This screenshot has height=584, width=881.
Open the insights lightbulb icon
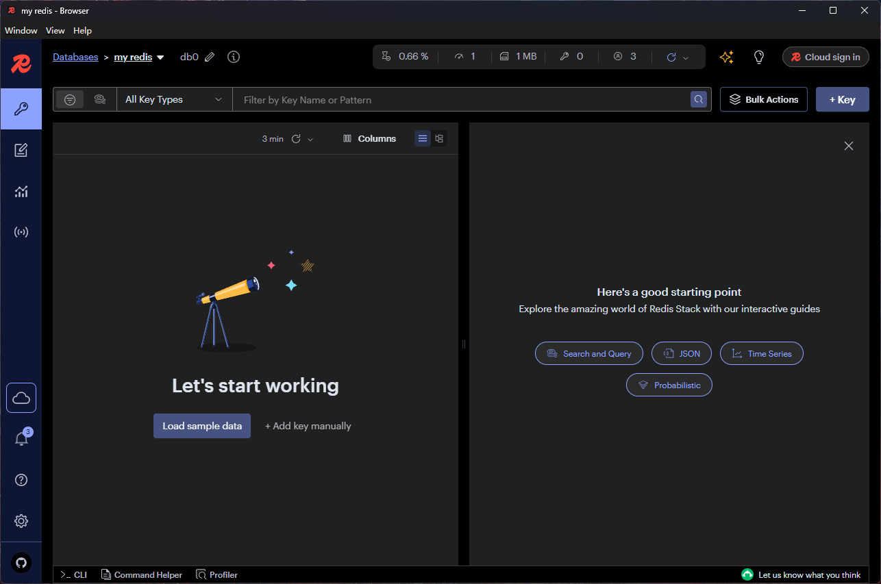pyautogui.click(x=758, y=57)
